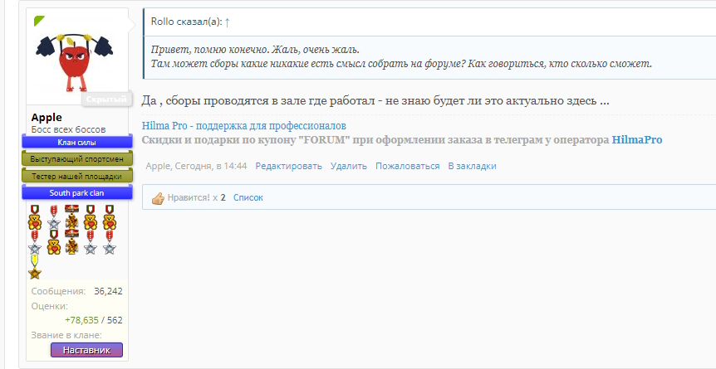Click the negative ratings count 562
716x369 pixels.
coord(115,320)
